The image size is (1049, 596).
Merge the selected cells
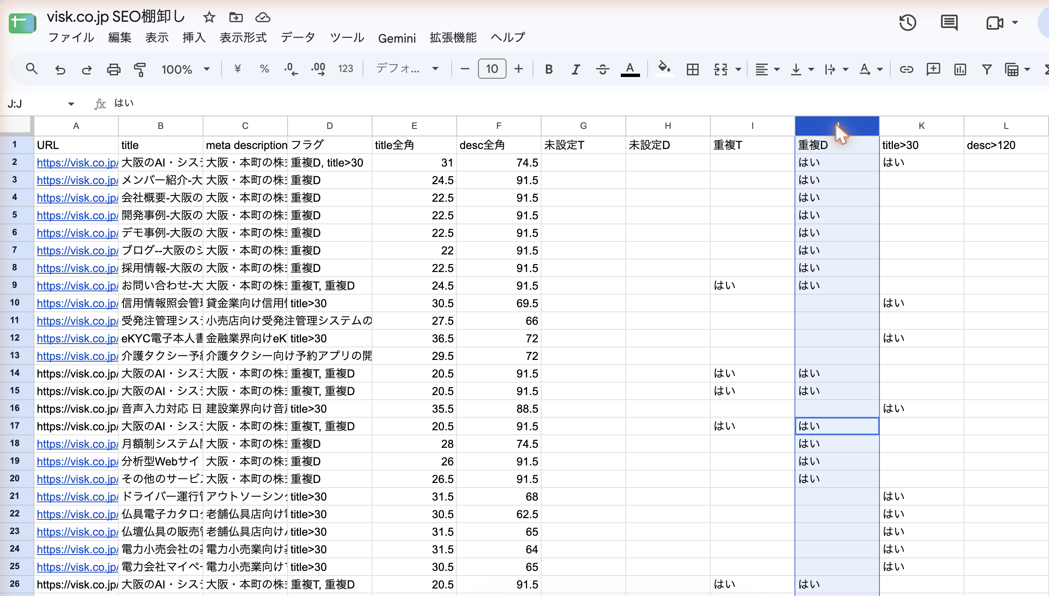pos(720,69)
